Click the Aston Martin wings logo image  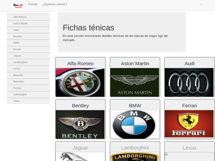tap(135, 82)
